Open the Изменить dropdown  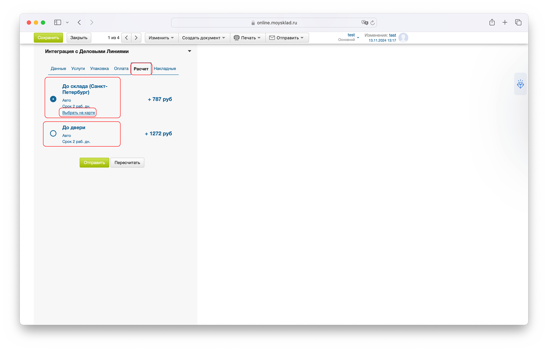(161, 38)
